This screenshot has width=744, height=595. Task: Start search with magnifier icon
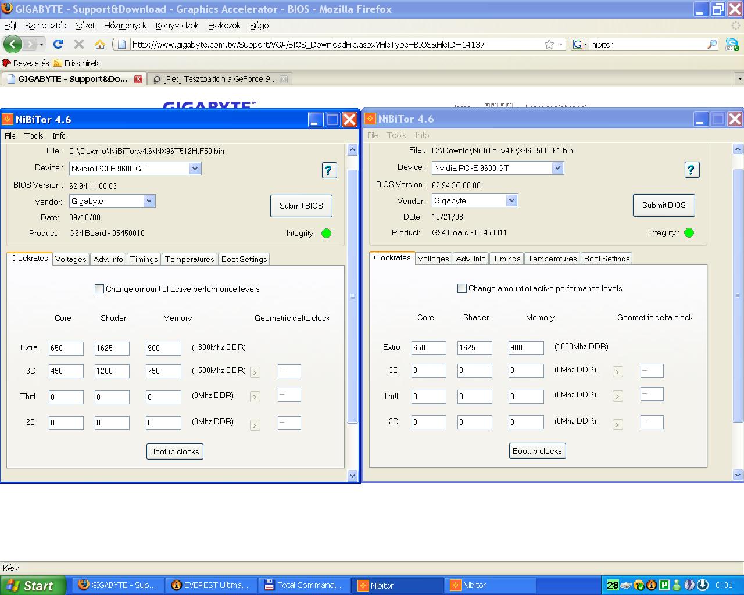pyautogui.click(x=712, y=44)
